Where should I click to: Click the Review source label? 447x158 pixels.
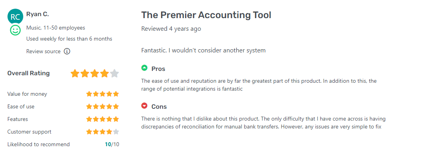click(43, 51)
